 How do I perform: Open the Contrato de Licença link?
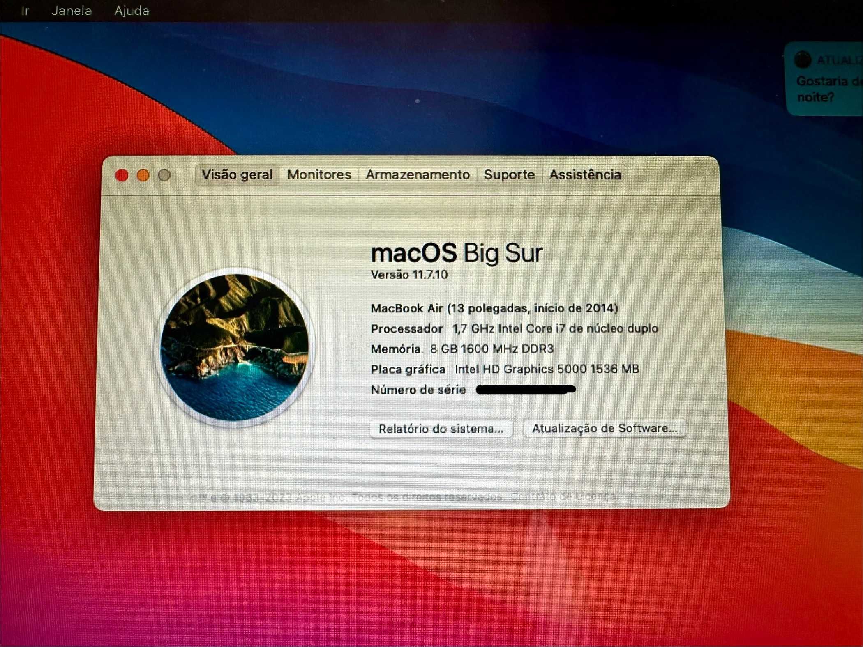(563, 496)
